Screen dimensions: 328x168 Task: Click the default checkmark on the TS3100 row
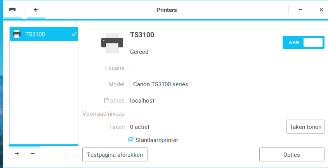[x=74, y=34]
